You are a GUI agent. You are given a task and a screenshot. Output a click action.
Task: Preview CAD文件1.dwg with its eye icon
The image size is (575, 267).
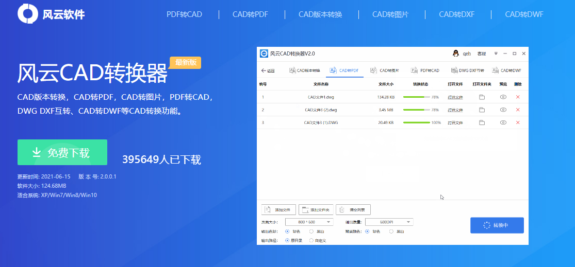click(x=503, y=97)
